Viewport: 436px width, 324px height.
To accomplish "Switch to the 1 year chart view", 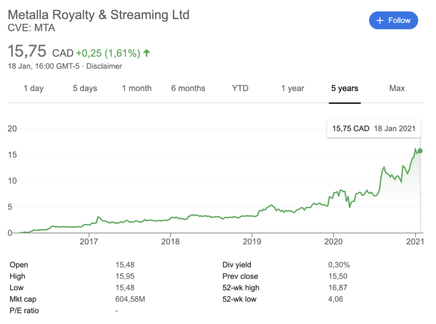I will 293,88.
